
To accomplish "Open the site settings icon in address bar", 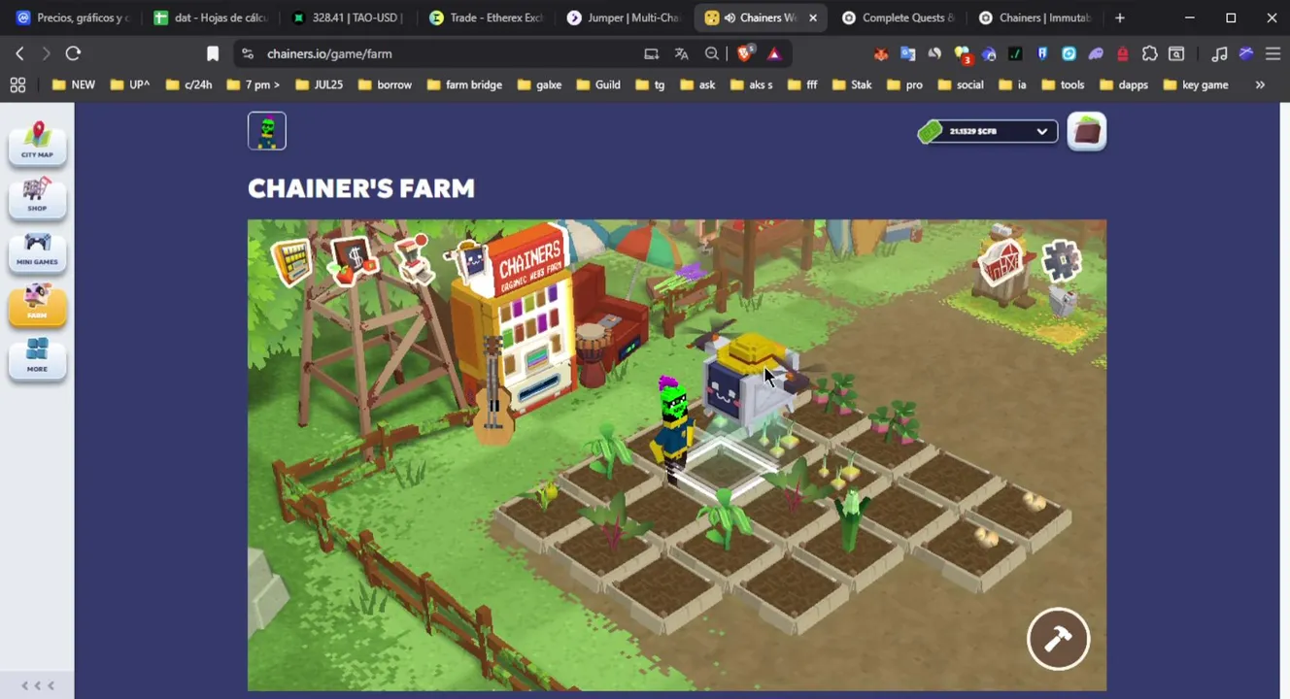I will (x=248, y=53).
